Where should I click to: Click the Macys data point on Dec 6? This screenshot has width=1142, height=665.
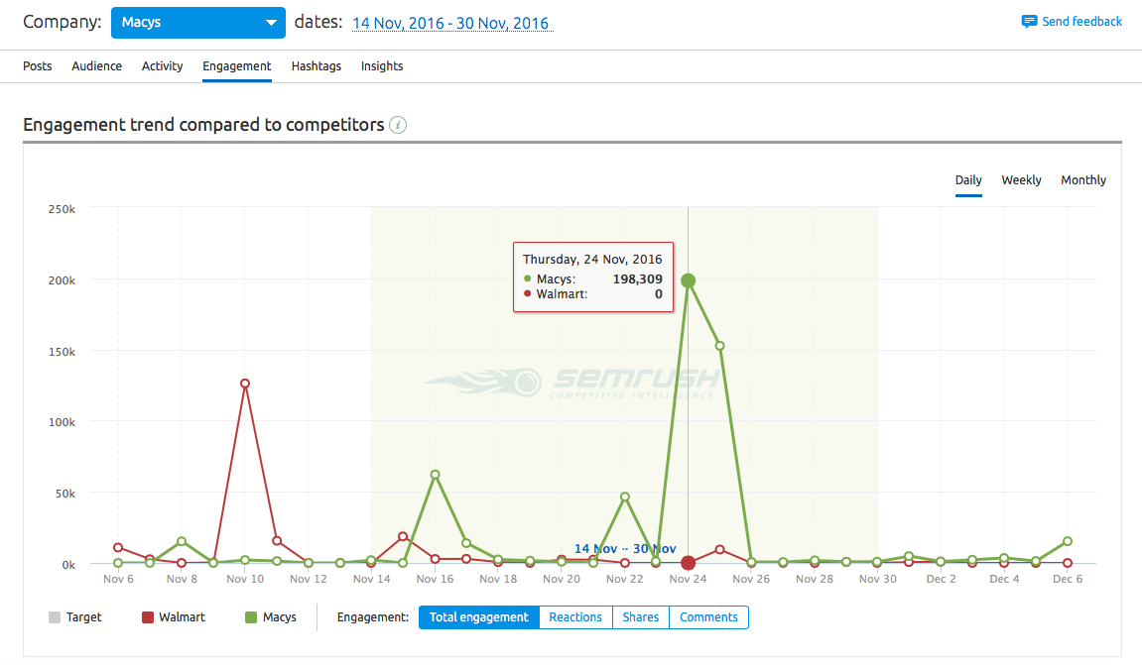point(1068,541)
